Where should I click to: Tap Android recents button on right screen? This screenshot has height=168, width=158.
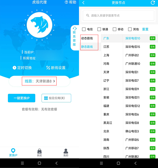[101, 163]
